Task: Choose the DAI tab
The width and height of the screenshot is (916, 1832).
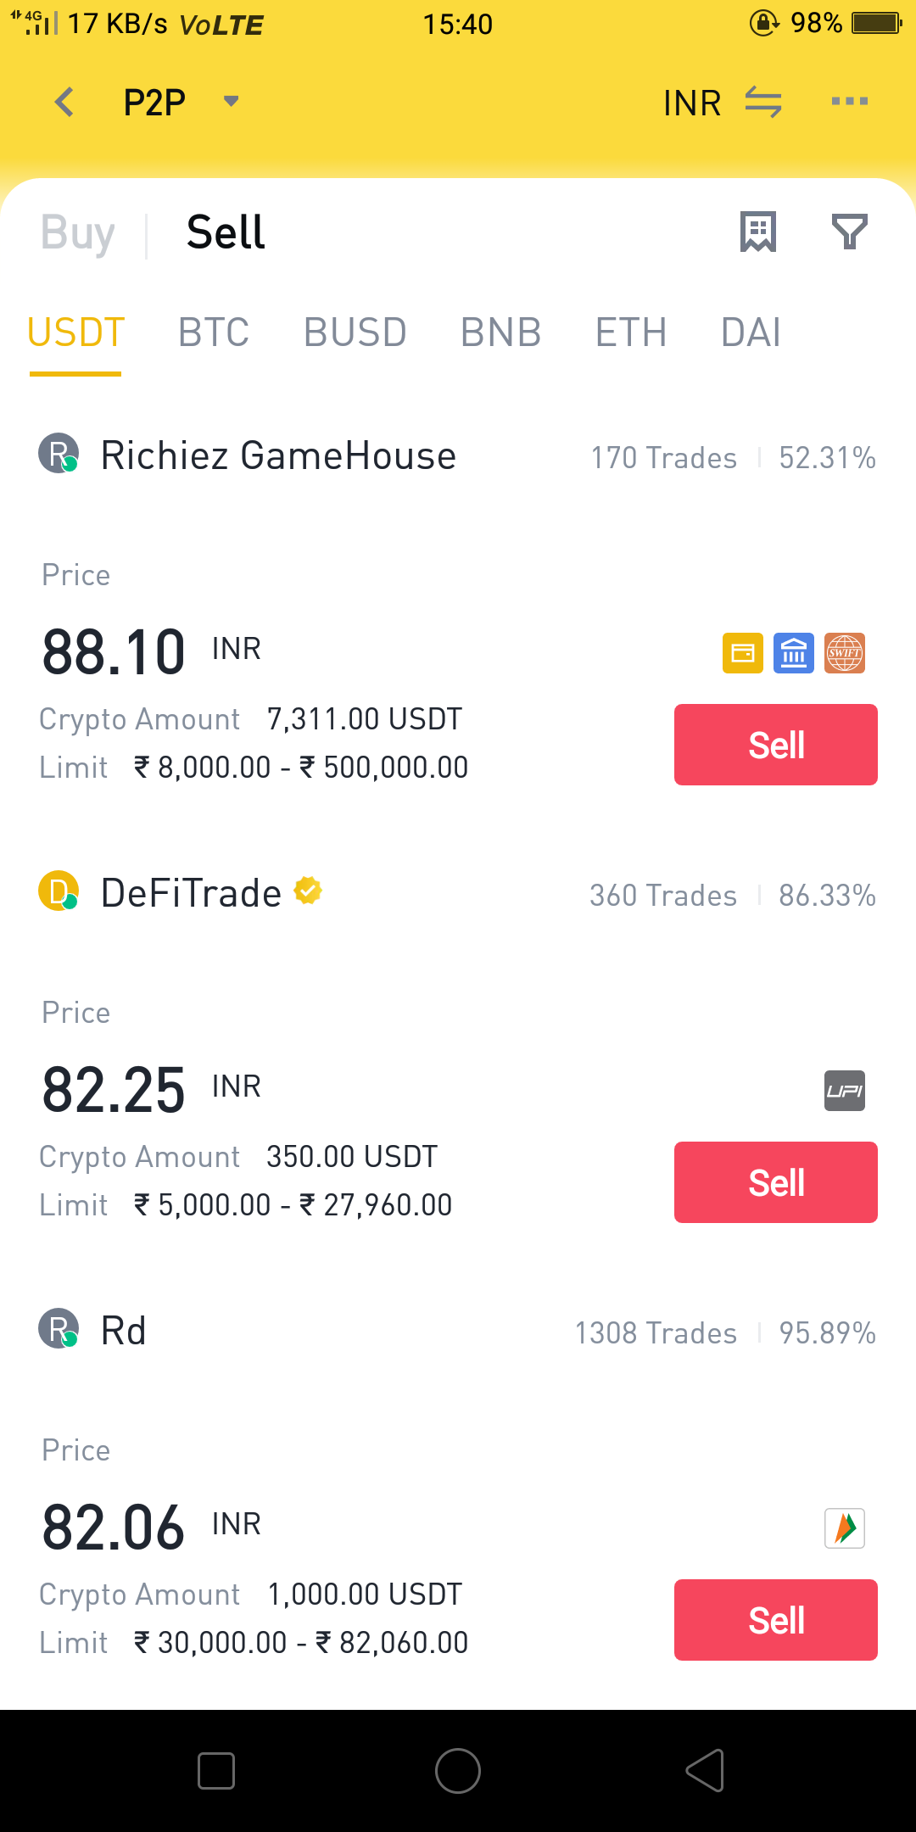Action: [751, 332]
